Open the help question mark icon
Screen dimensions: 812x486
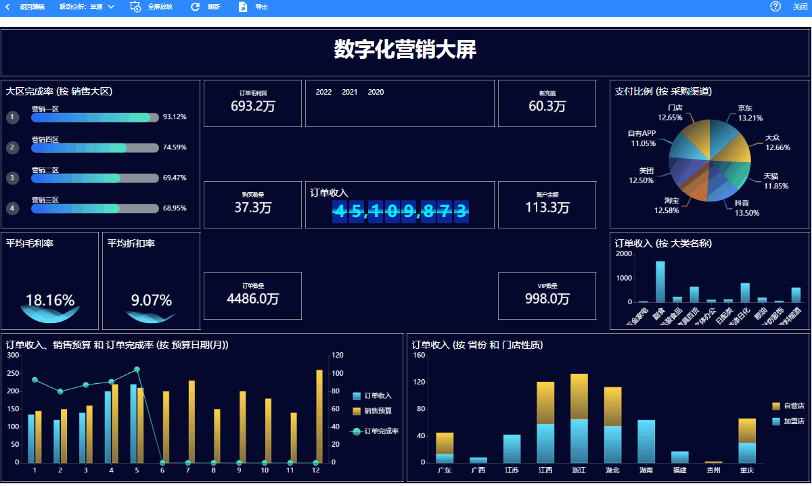click(775, 7)
